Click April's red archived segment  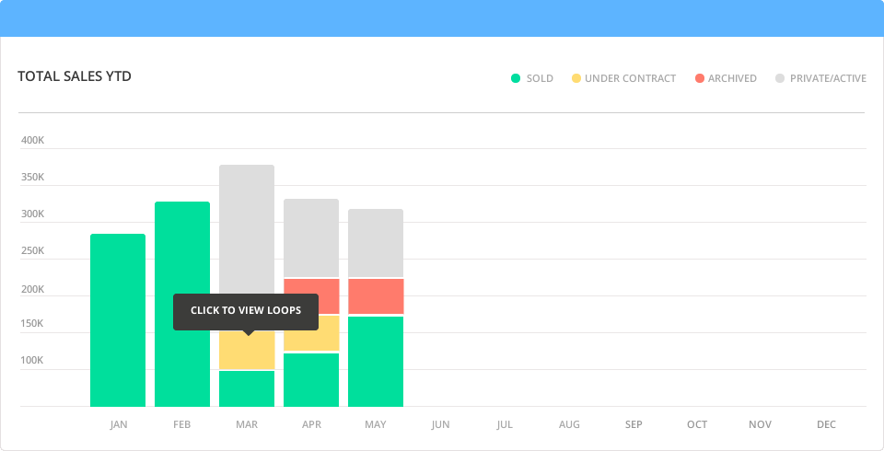coord(311,296)
